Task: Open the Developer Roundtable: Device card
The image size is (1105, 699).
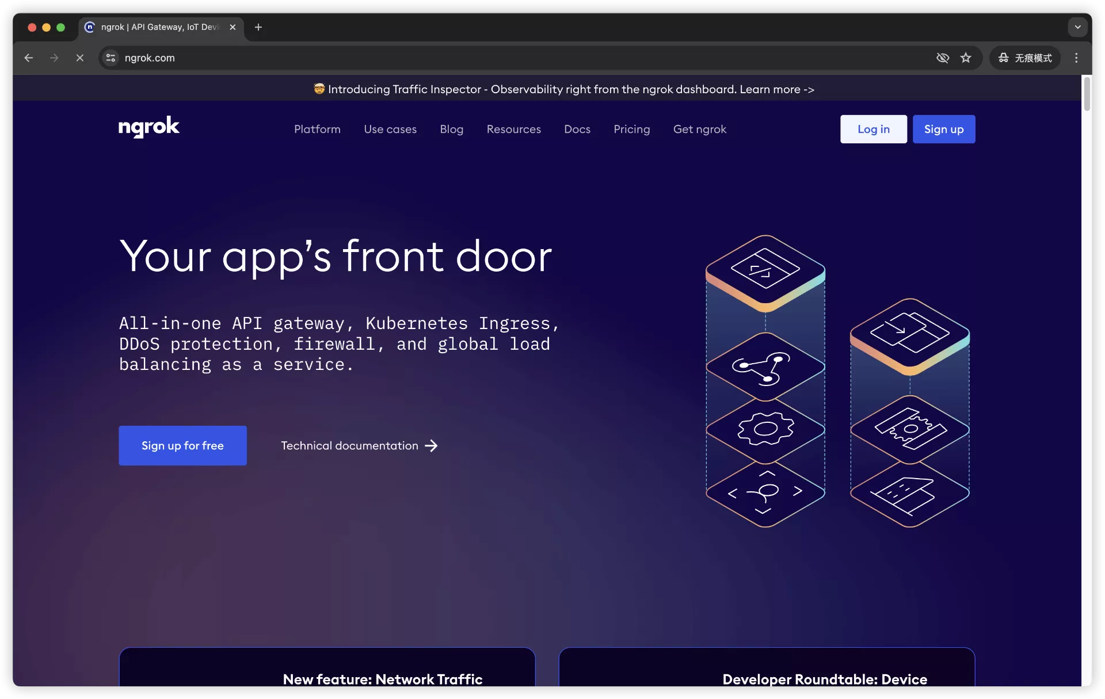Action: [x=767, y=667]
